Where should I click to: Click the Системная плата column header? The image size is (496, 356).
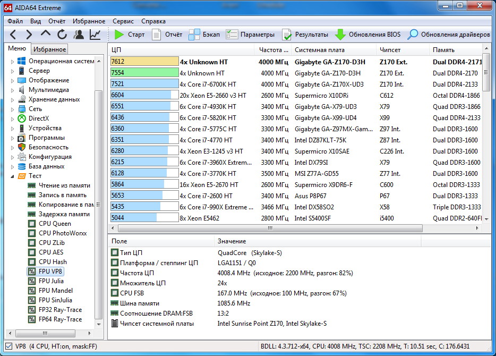(334, 50)
